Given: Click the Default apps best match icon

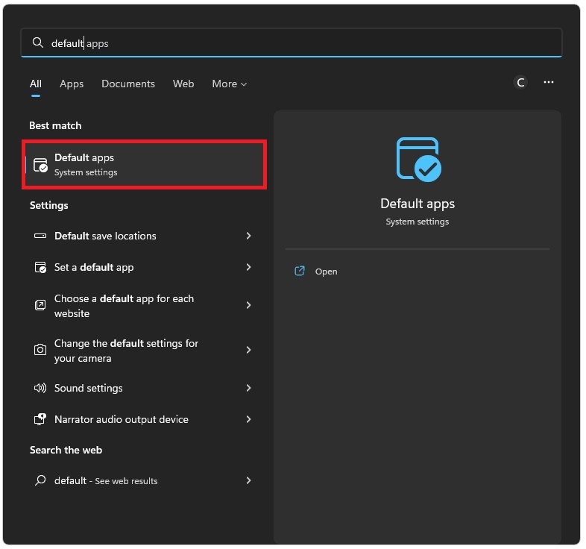Looking at the screenshot, I should [x=41, y=165].
